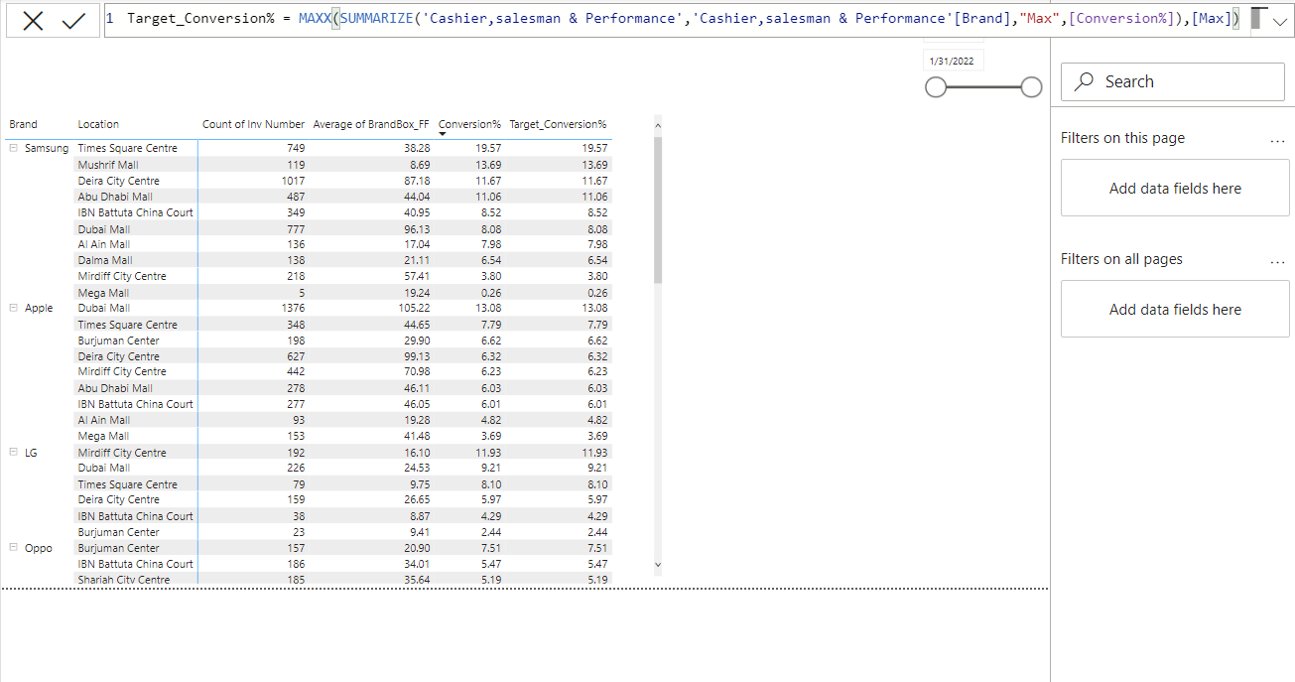Screen dimensions: 1295x682
Task: Click the 'Filters on this page' heading
Action: pos(1122,138)
